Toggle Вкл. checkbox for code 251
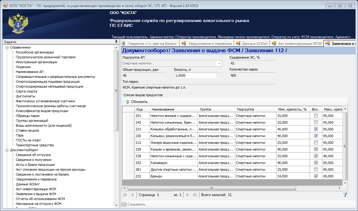Viewport: 358px width, 211px height. point(316,116)
